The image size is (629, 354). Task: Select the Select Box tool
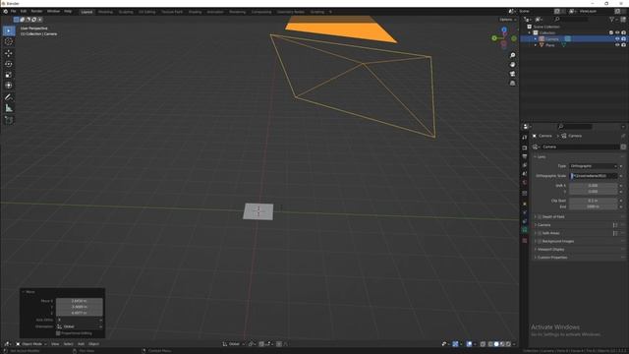point(9,30)
